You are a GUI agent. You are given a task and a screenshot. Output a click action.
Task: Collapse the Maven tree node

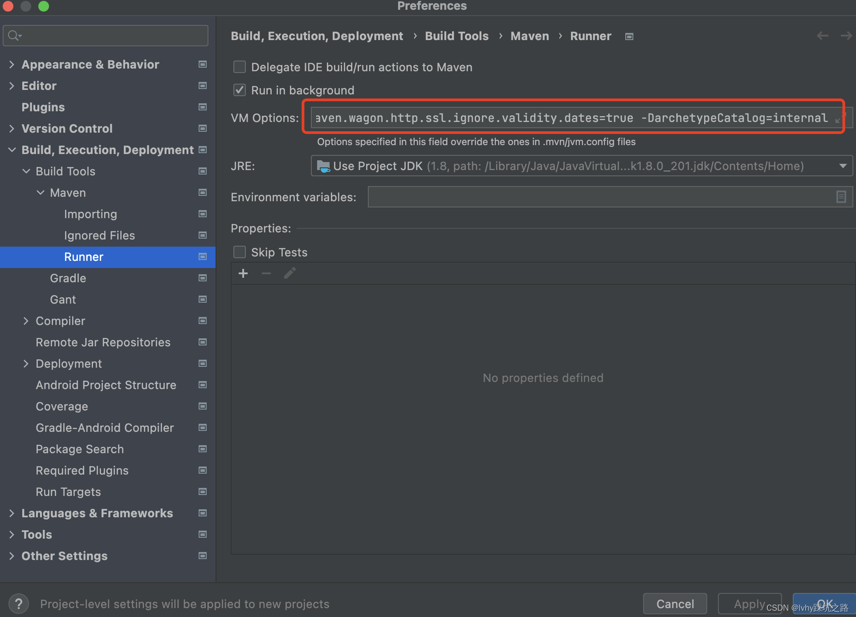41,193
